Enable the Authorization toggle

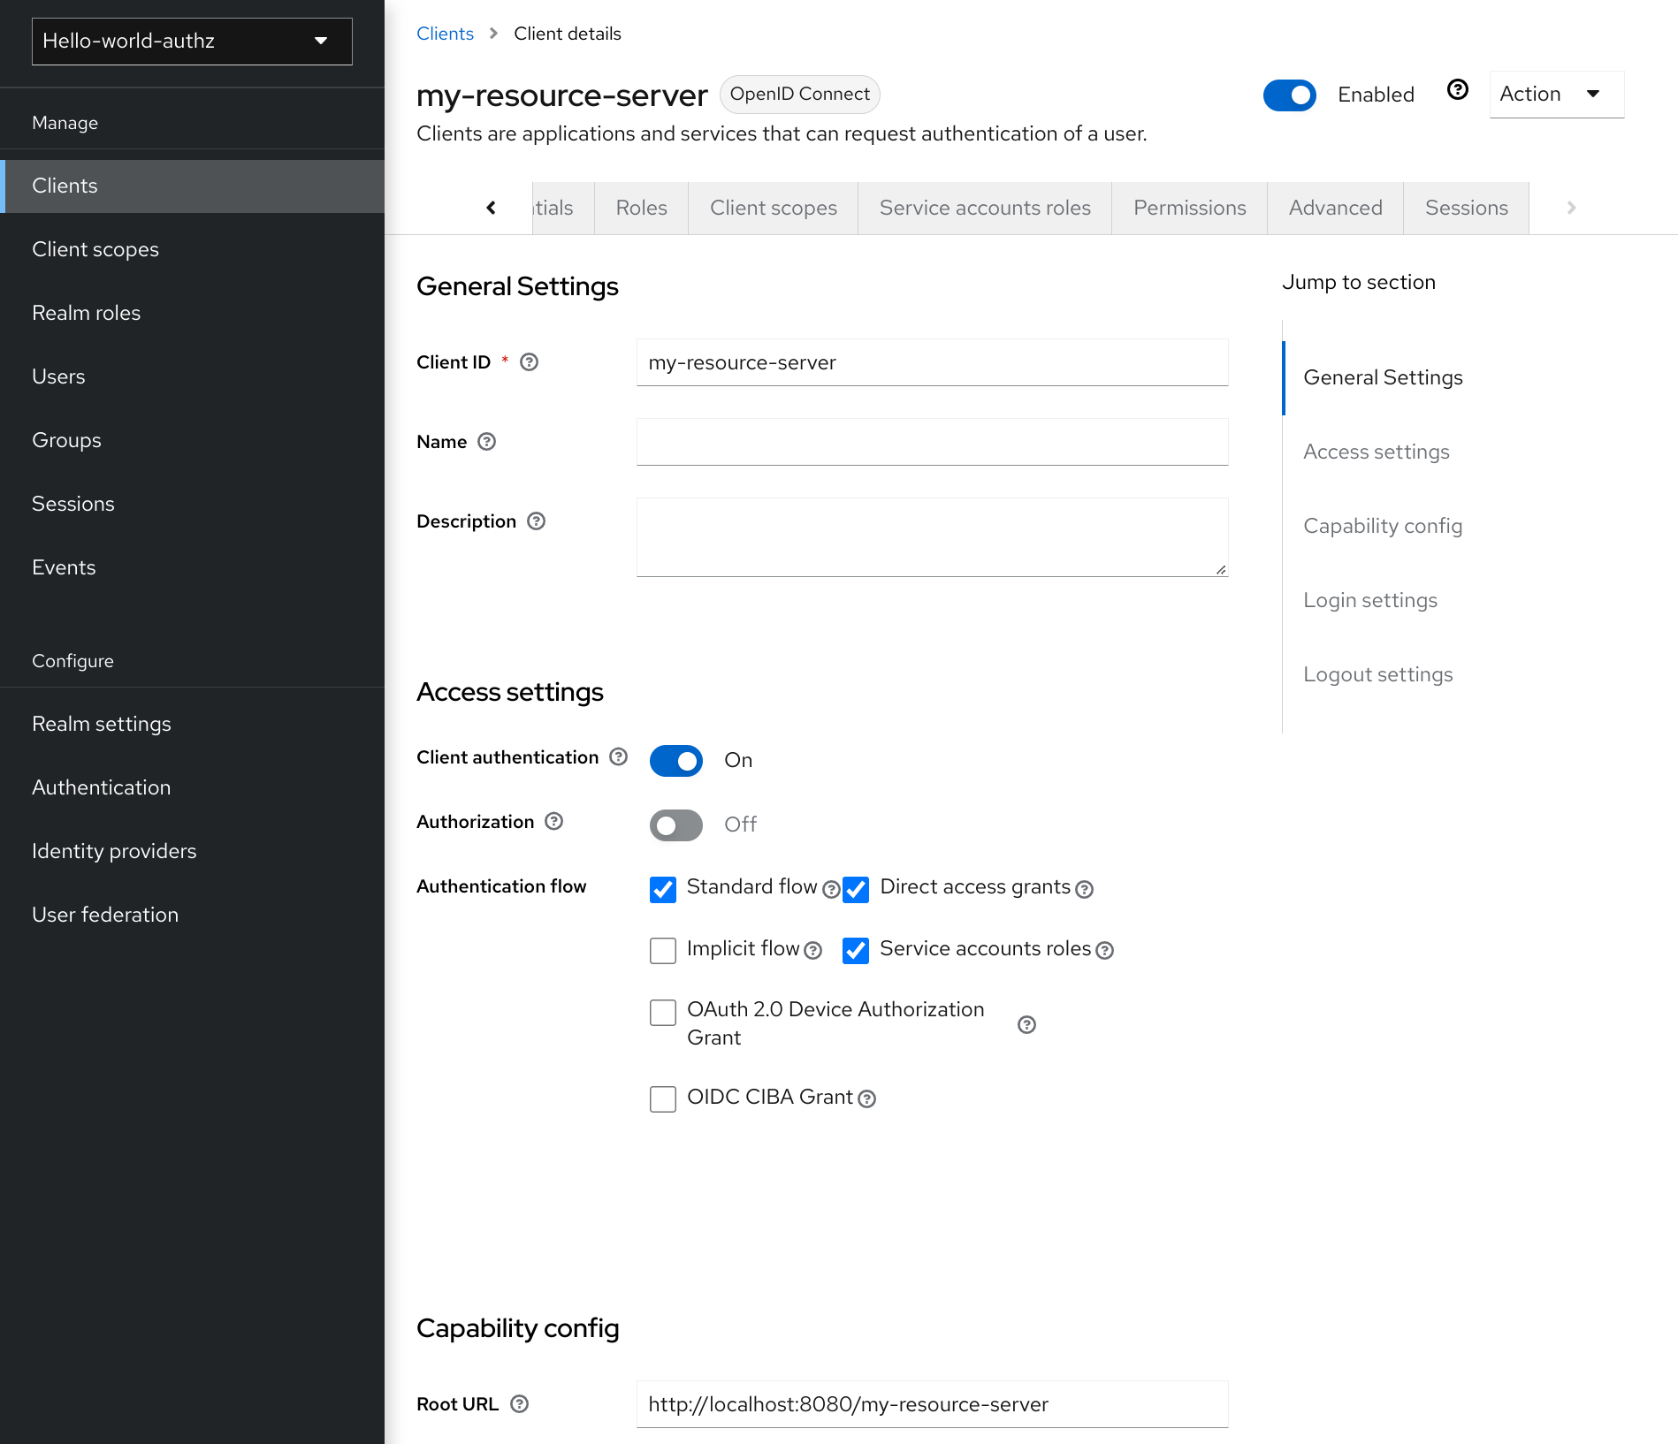(675, 825)
